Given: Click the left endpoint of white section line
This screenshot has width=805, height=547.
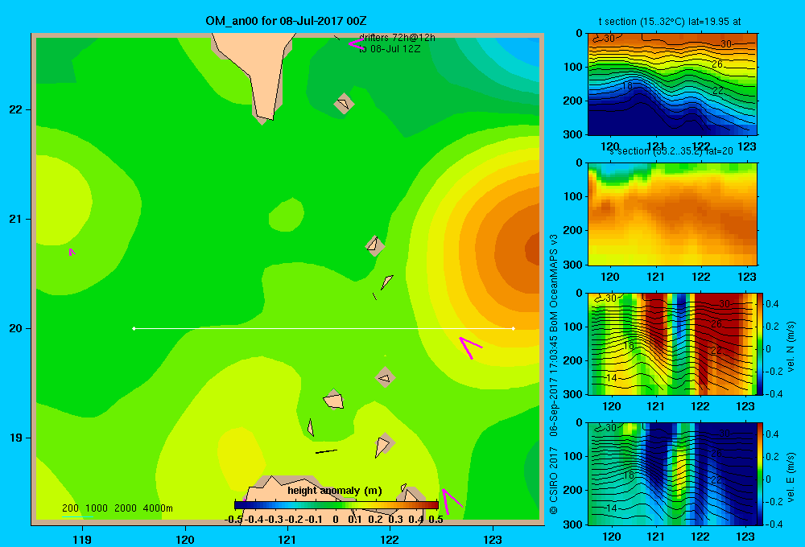Looking at the screenshot, I should point(134,328).
